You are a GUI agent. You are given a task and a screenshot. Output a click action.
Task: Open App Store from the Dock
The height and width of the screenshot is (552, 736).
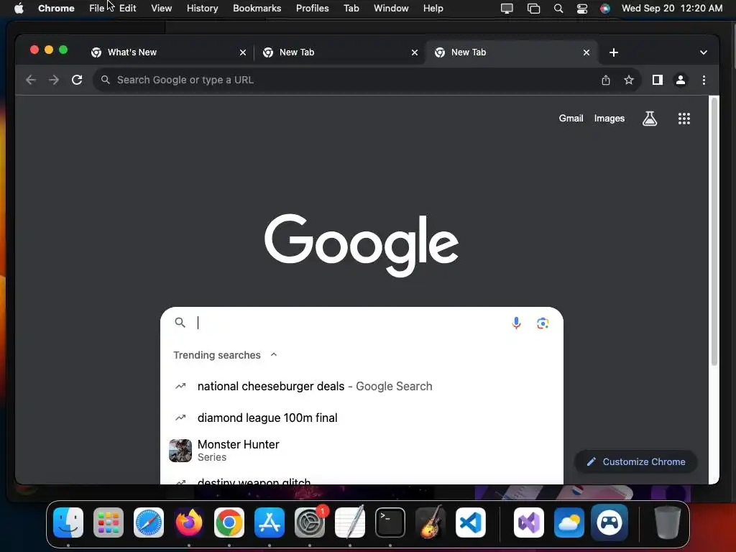point(270,523)
